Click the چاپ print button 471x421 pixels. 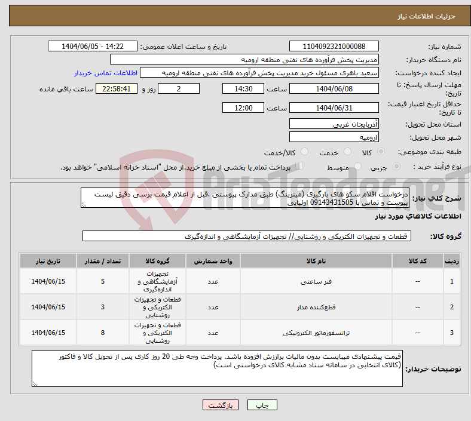click(x=262, y=405)
